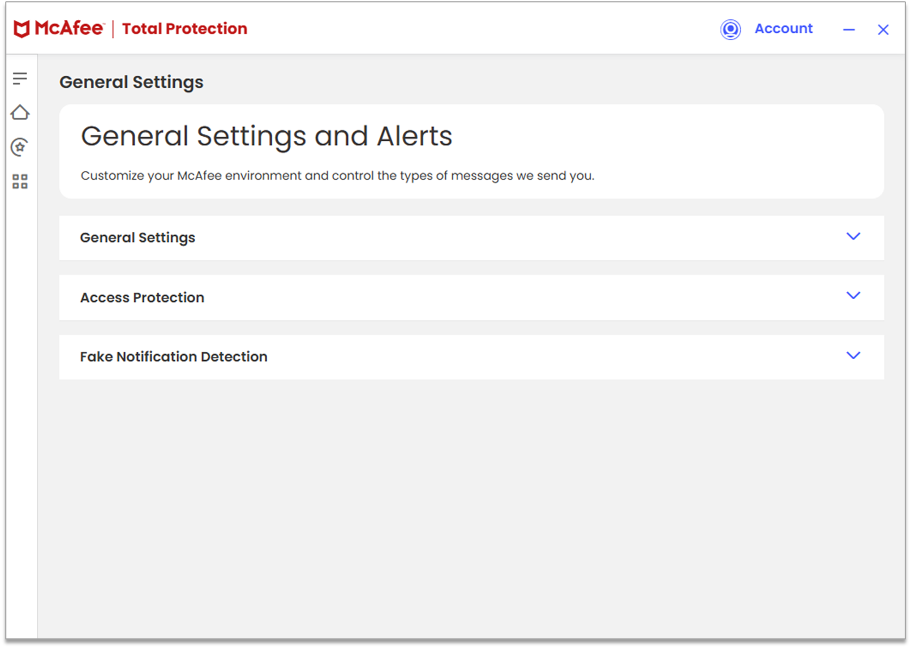This screenshot has height=648, width=911.
Task: Go to the Home icon in sidebar
Action: 20,113
